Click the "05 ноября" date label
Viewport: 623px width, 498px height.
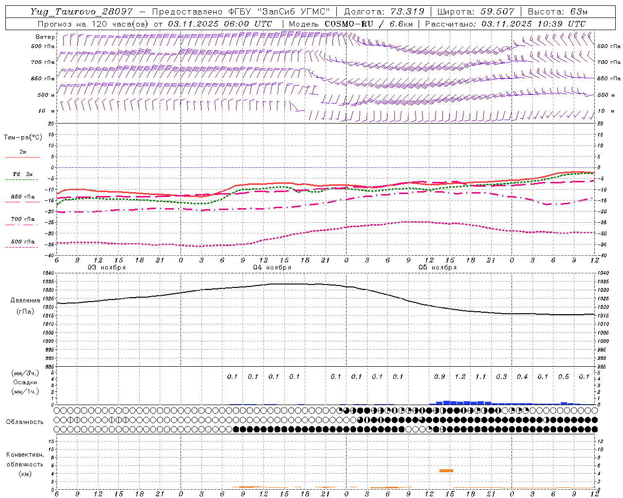tap(438, 267)
